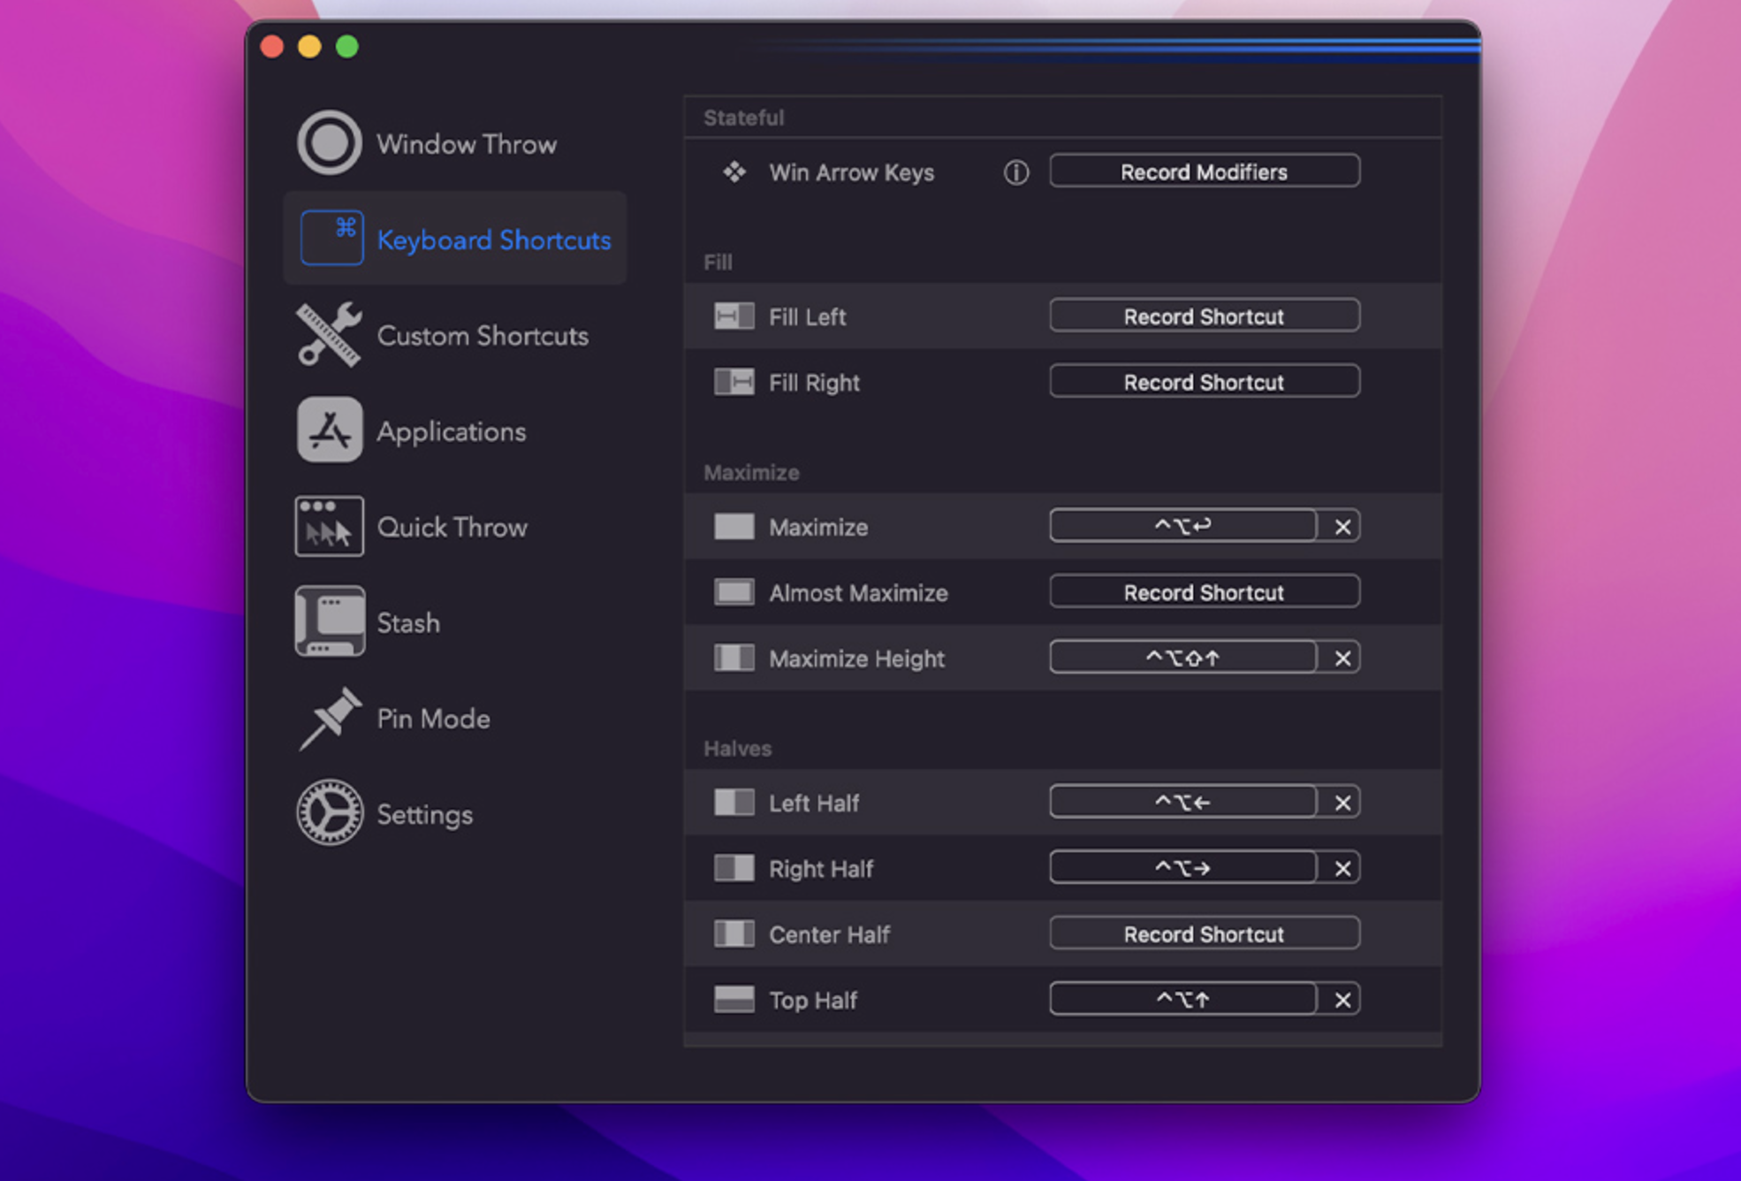Open Quick Throw via its cursor icon
This screenshot has width=1741, height=1181.
pos(328,525)
